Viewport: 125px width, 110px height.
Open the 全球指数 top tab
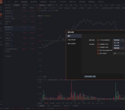[82, 2]
